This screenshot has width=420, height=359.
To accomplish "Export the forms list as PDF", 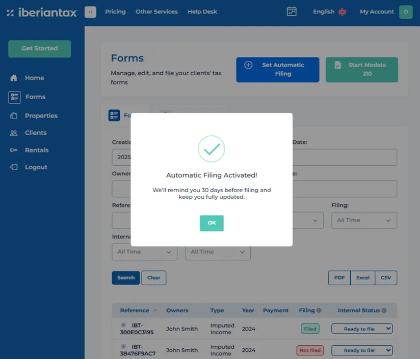I will tap(339, 278).
